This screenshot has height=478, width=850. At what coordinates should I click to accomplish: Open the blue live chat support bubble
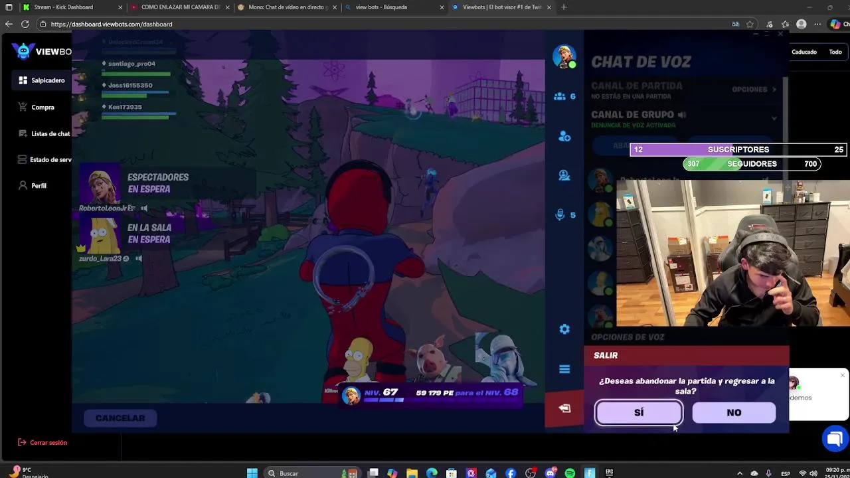click(835, 438)
